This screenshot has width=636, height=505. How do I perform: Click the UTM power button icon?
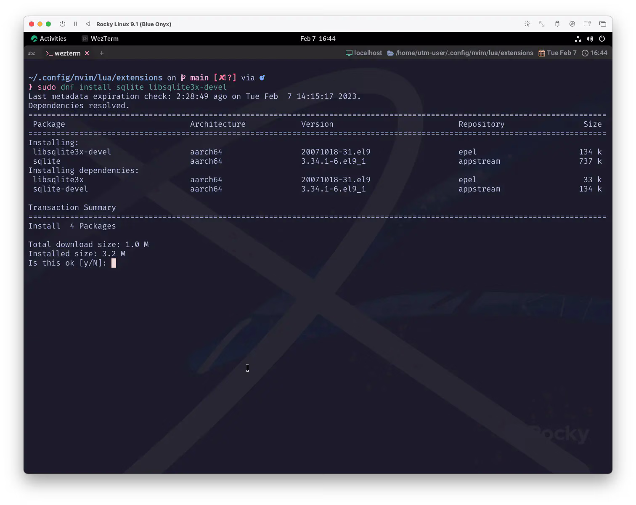coord(62,24)
